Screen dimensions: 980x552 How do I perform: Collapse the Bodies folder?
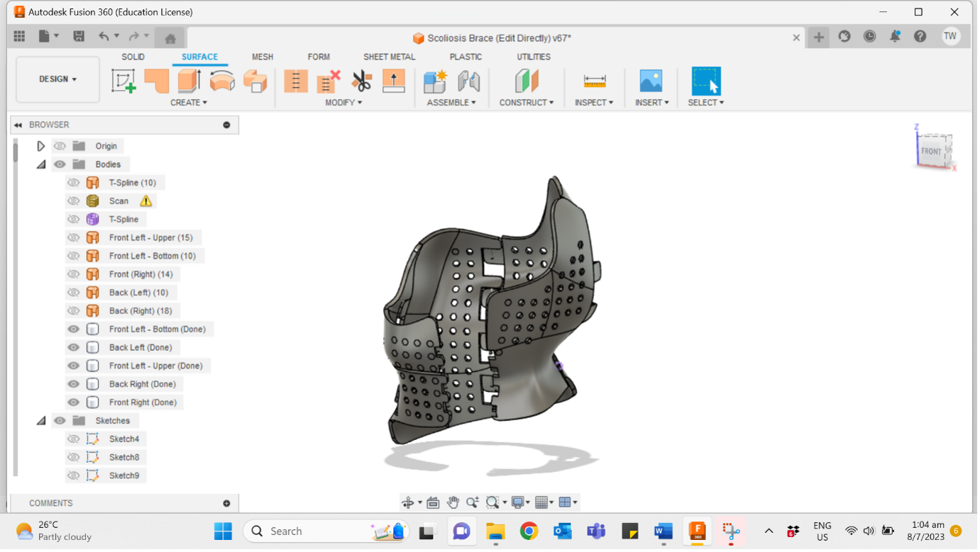coord(40,164)
